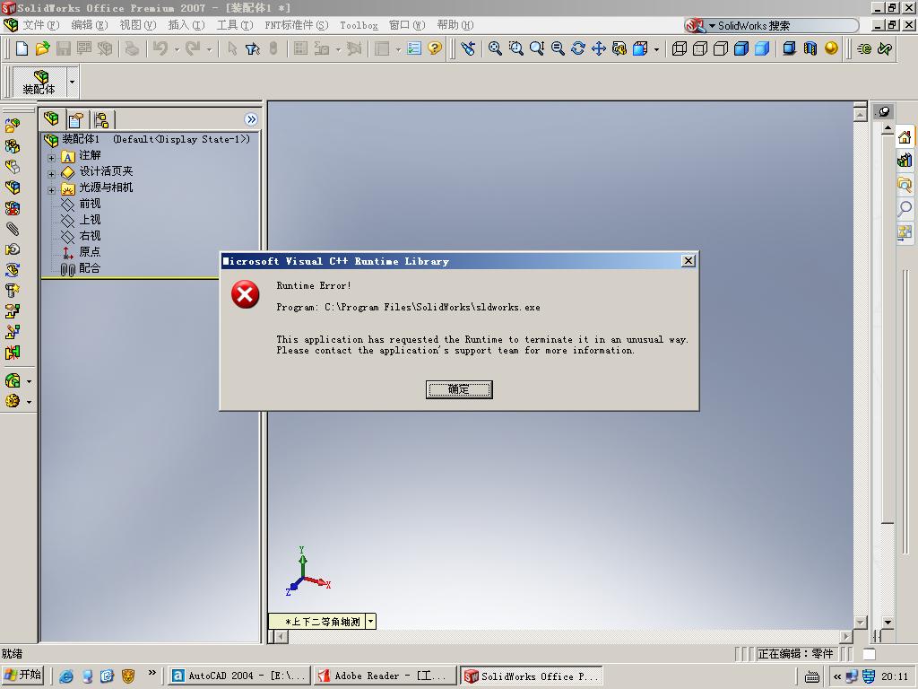
Task: Click the Undo dropdown arrow
Action: point(177,50)
